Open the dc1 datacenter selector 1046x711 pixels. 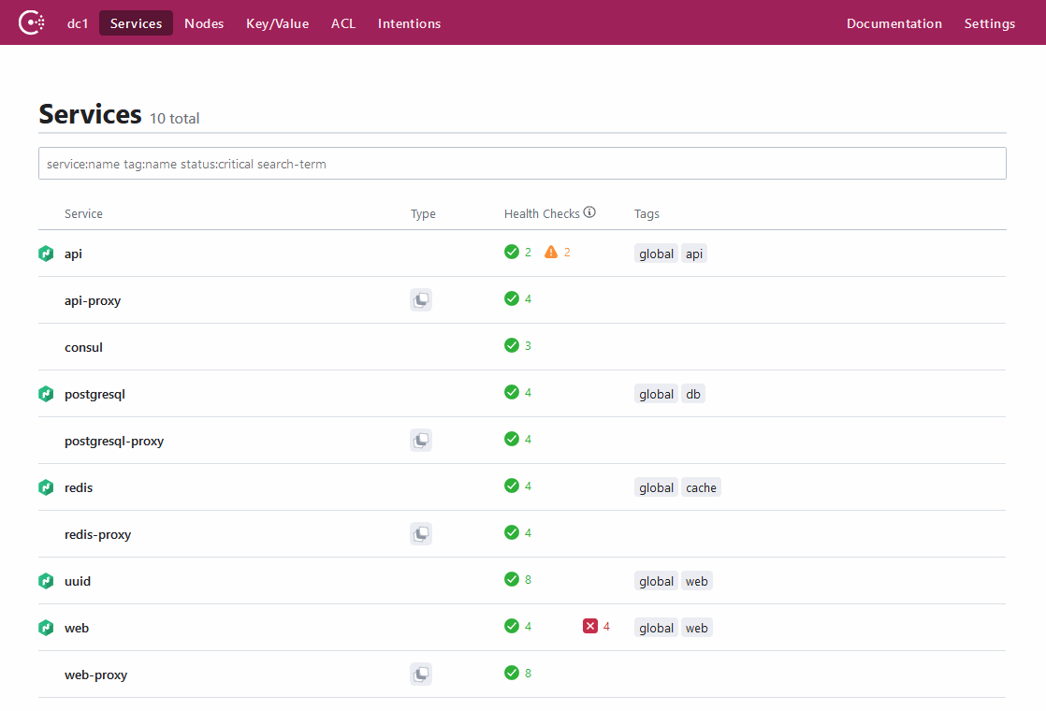click(x=77, y=23)
